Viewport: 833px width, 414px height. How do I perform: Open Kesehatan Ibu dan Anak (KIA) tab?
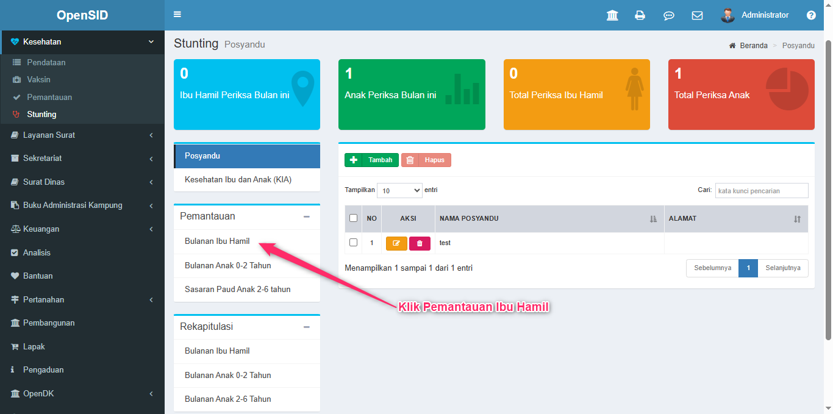coord(230,179)
